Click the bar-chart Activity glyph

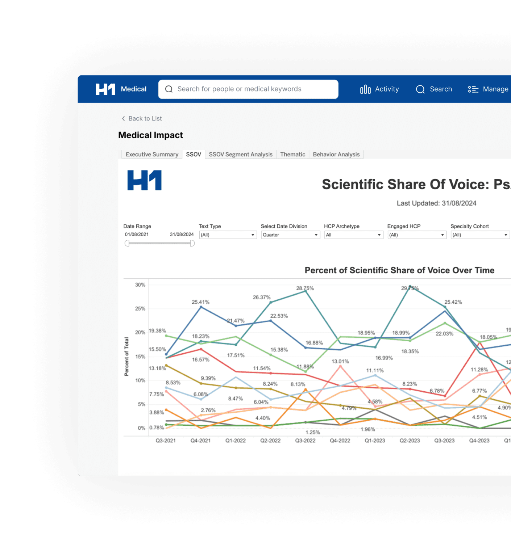(365, 89)
